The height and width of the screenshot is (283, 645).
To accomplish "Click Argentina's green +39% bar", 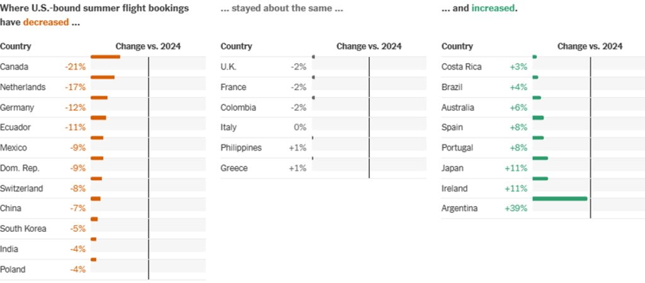I will [x=559, y=199].
